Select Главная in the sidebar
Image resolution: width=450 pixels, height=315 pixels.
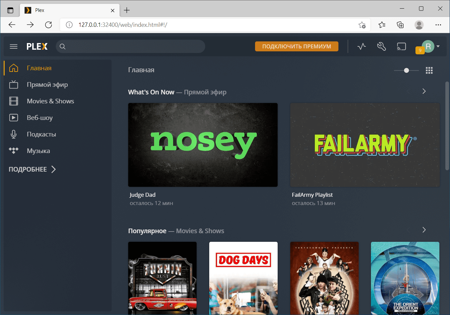[39, 68]
